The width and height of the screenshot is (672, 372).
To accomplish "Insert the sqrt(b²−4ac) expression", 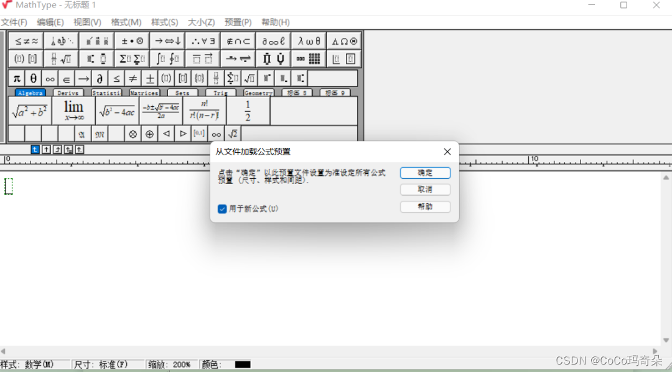I will tap(117, 111).
